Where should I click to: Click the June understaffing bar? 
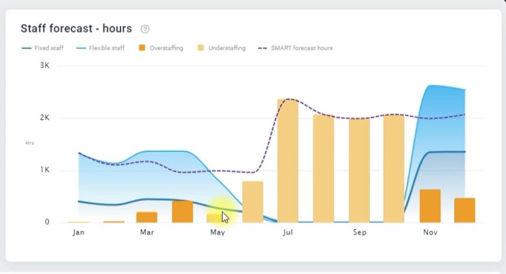point(253,202)
